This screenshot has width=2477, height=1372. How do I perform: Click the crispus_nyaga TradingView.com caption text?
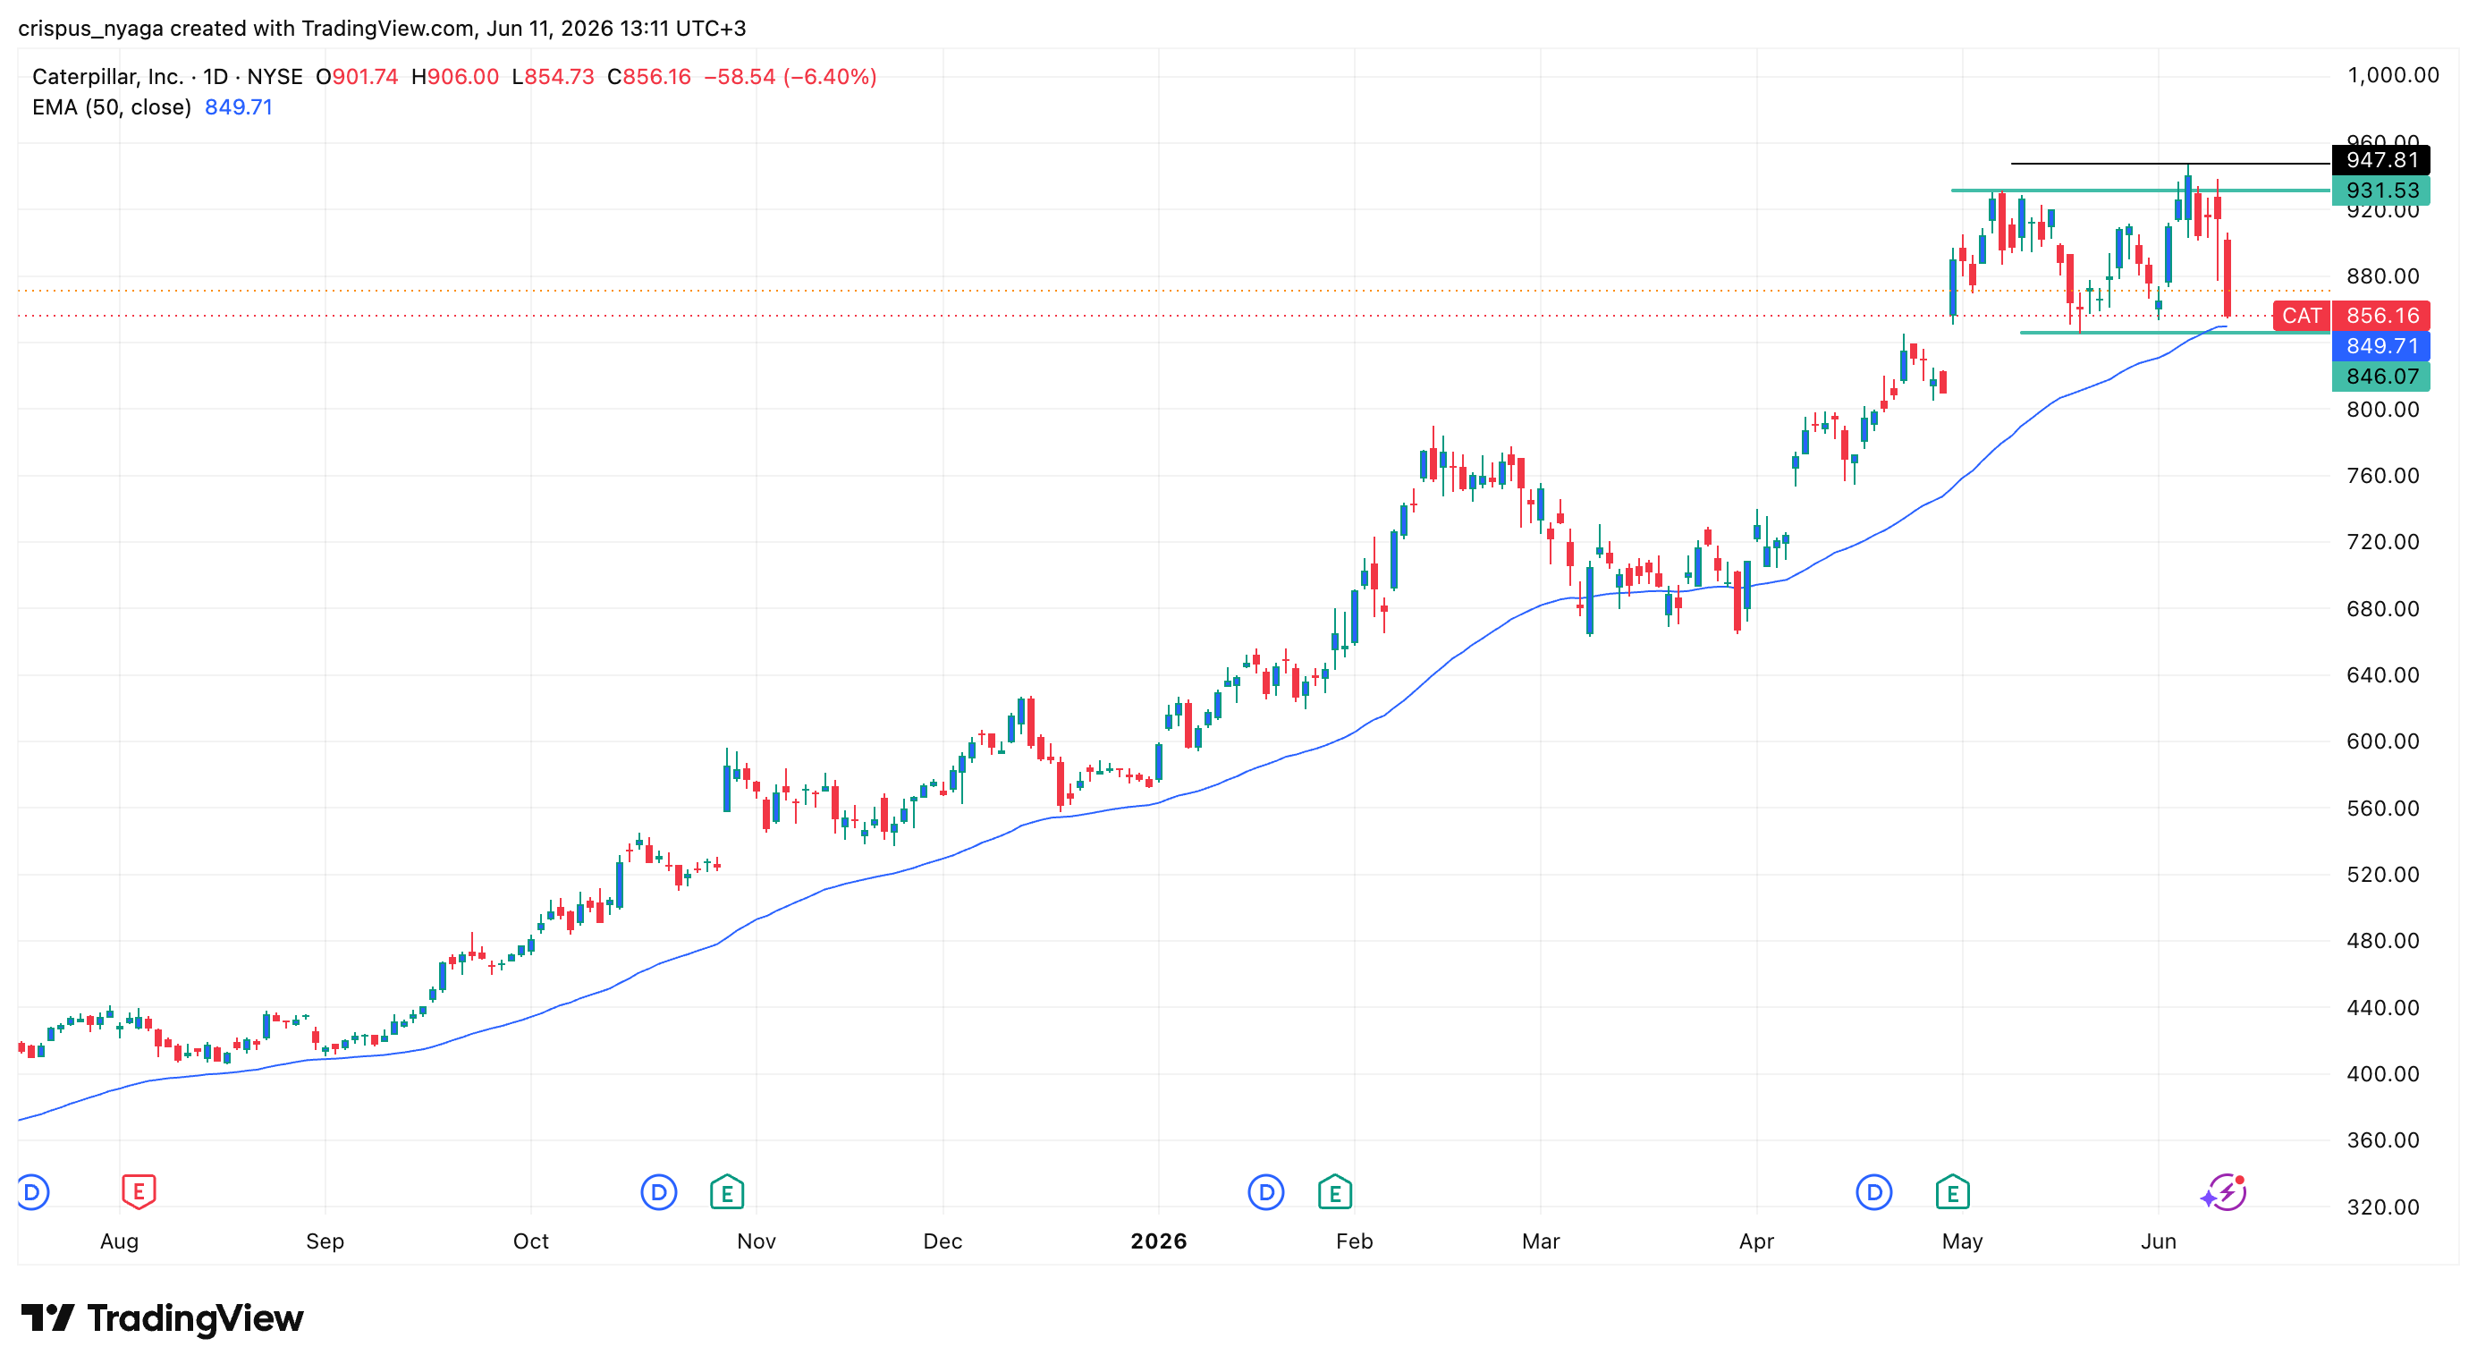(x=382, y=28)
